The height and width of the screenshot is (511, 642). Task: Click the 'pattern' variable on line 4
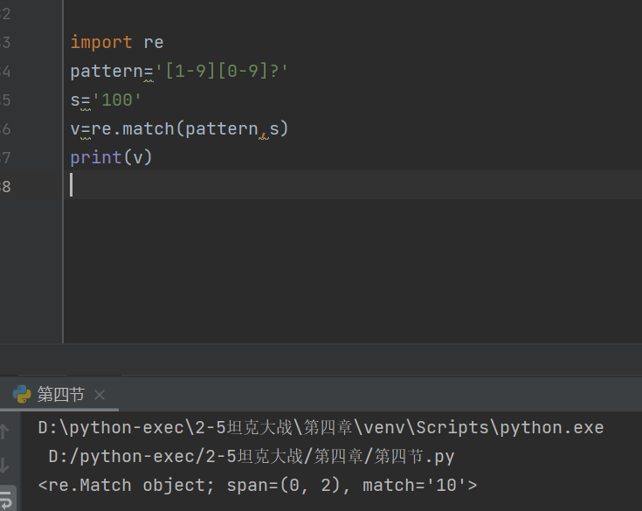pos(107,72)
